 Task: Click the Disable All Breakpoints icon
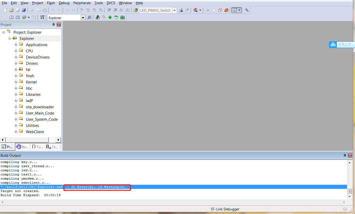click(220, 10)
